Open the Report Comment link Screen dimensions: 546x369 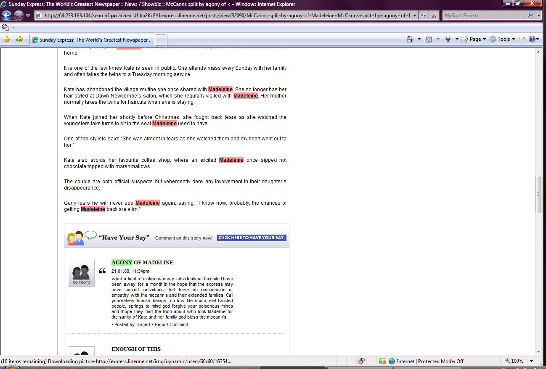171,324
